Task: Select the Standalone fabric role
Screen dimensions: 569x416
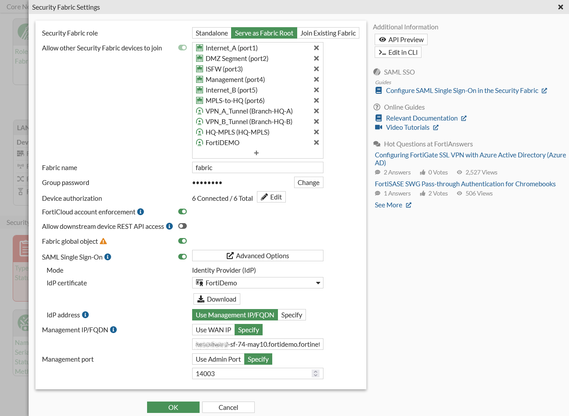Action: point(211,33)
